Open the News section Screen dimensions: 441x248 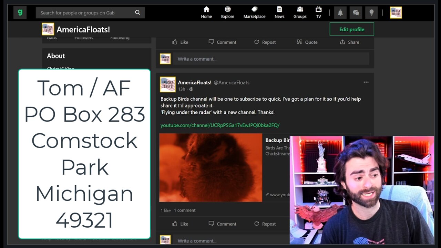pyautogui.click(x=279, y=13)
